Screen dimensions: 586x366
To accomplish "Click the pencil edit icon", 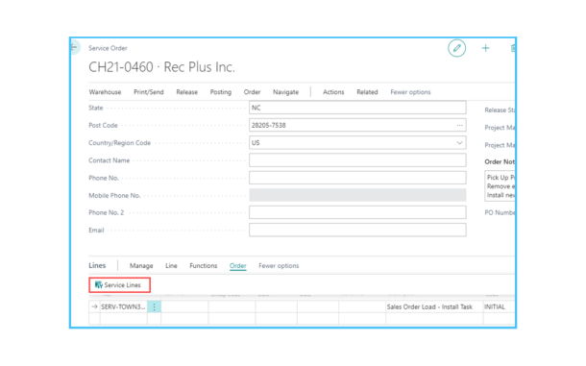I will [x=456, y=48].
